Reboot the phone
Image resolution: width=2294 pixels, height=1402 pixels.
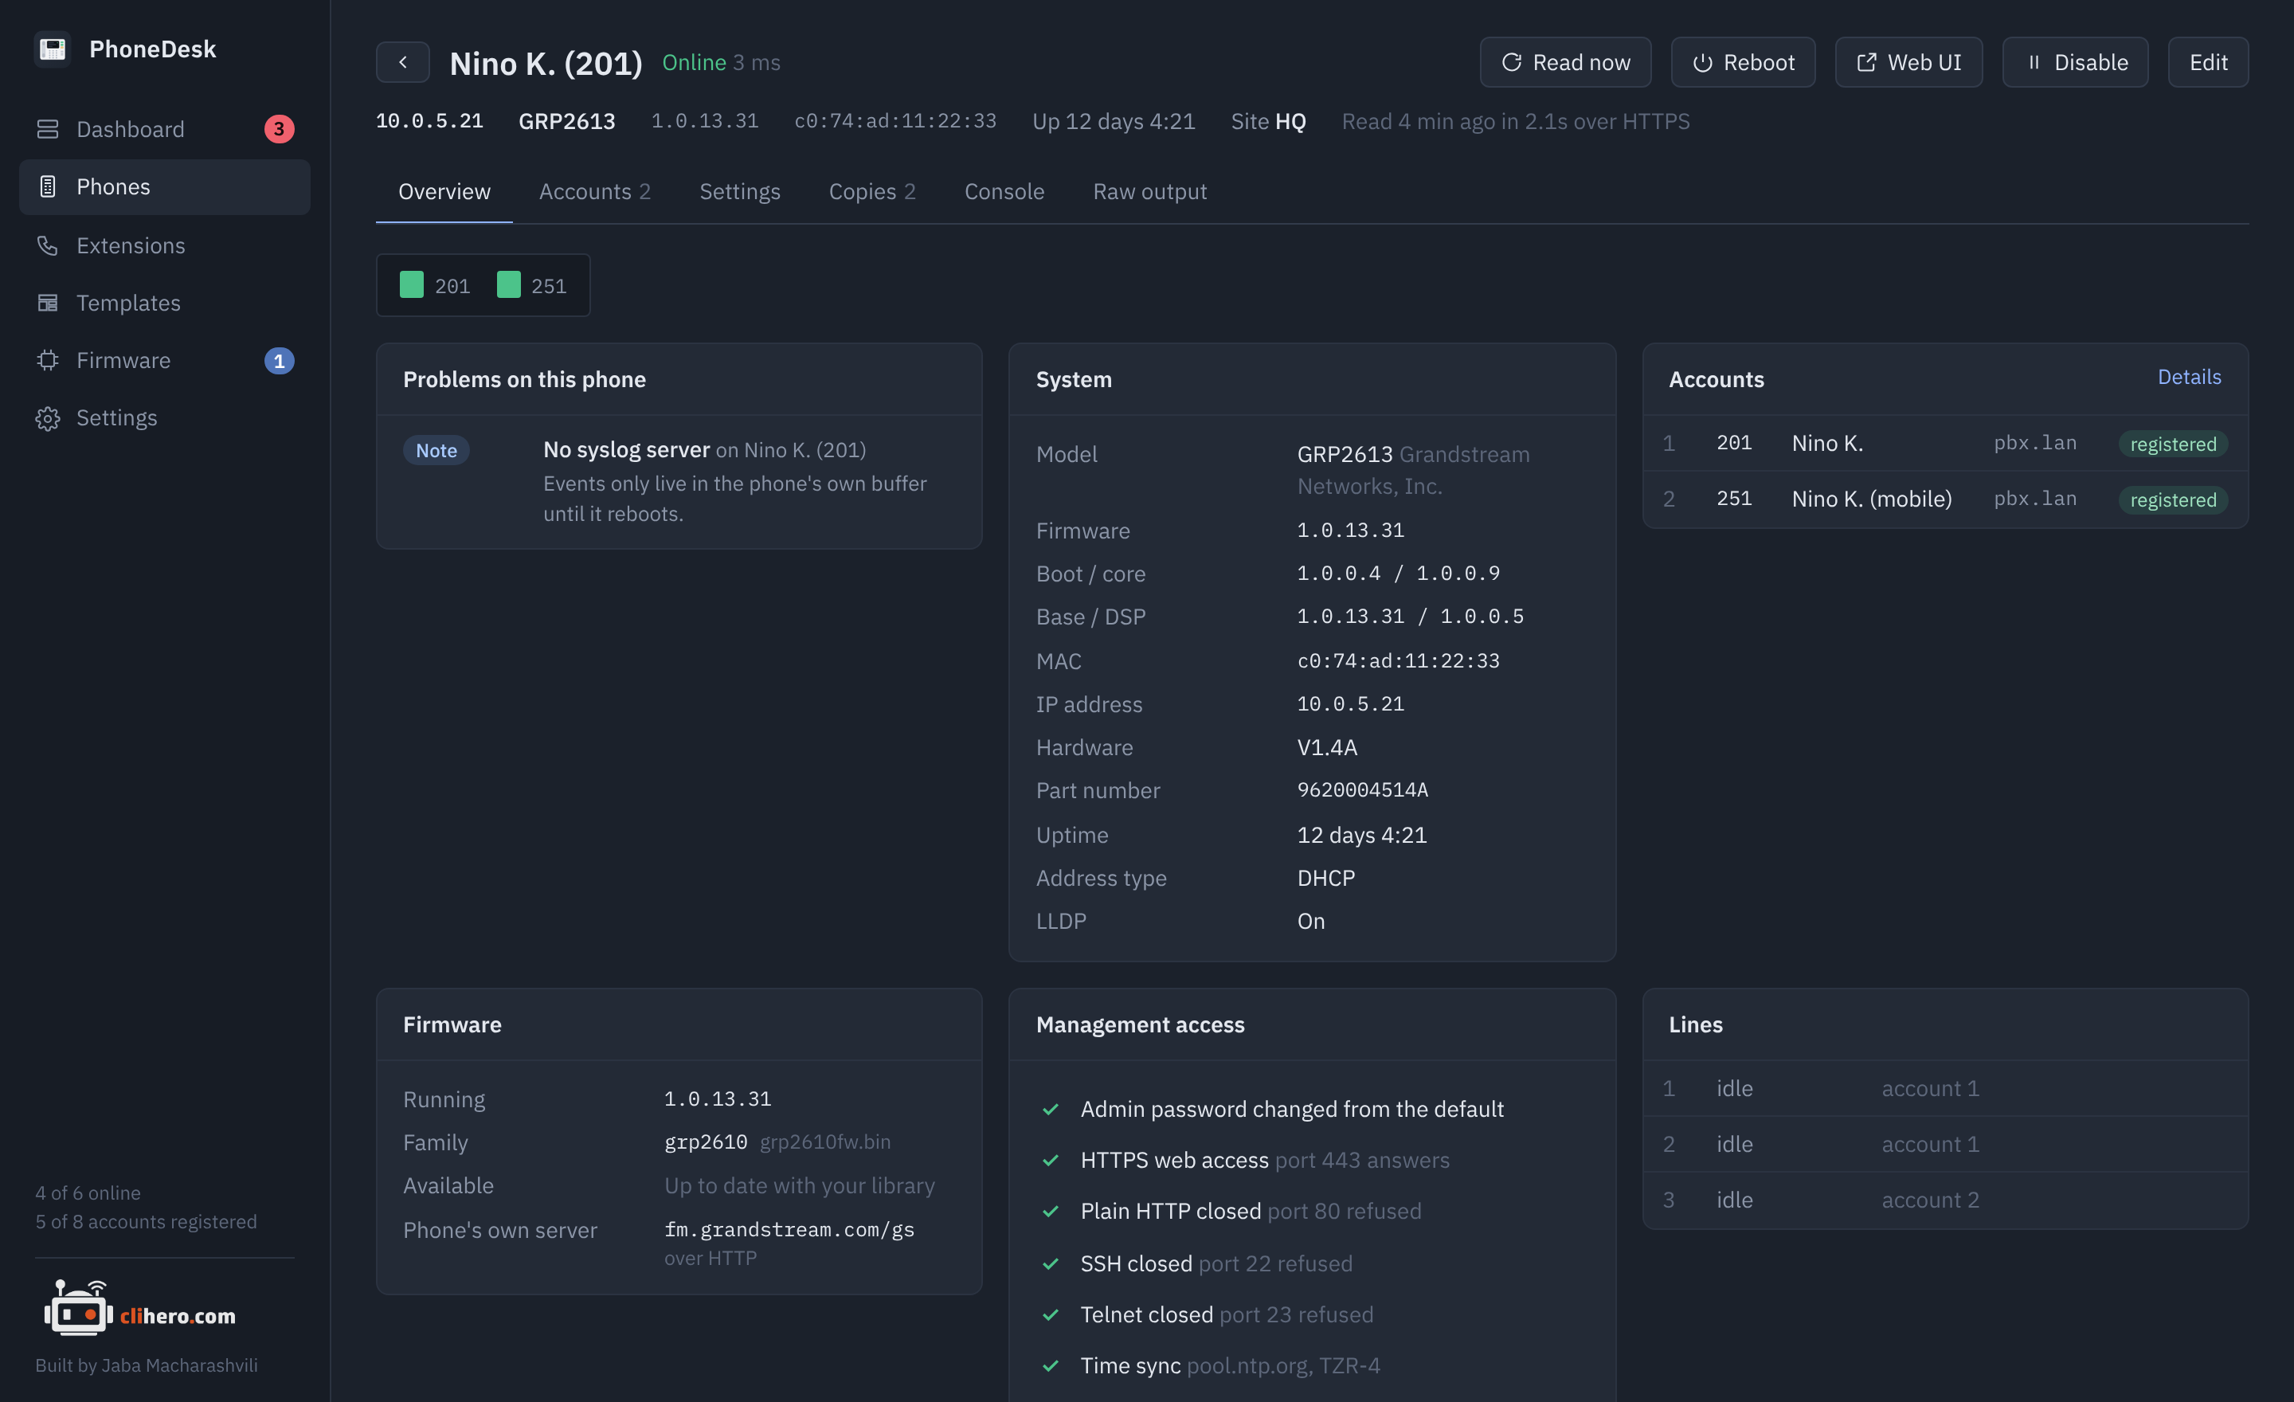1743,62
